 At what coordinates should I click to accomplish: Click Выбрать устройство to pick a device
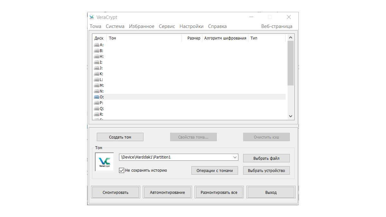coord(266,170)
